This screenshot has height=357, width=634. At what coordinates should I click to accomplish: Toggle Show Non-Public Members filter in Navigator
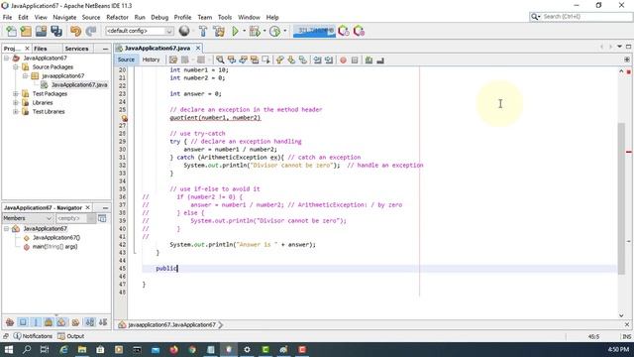[49, 322]
